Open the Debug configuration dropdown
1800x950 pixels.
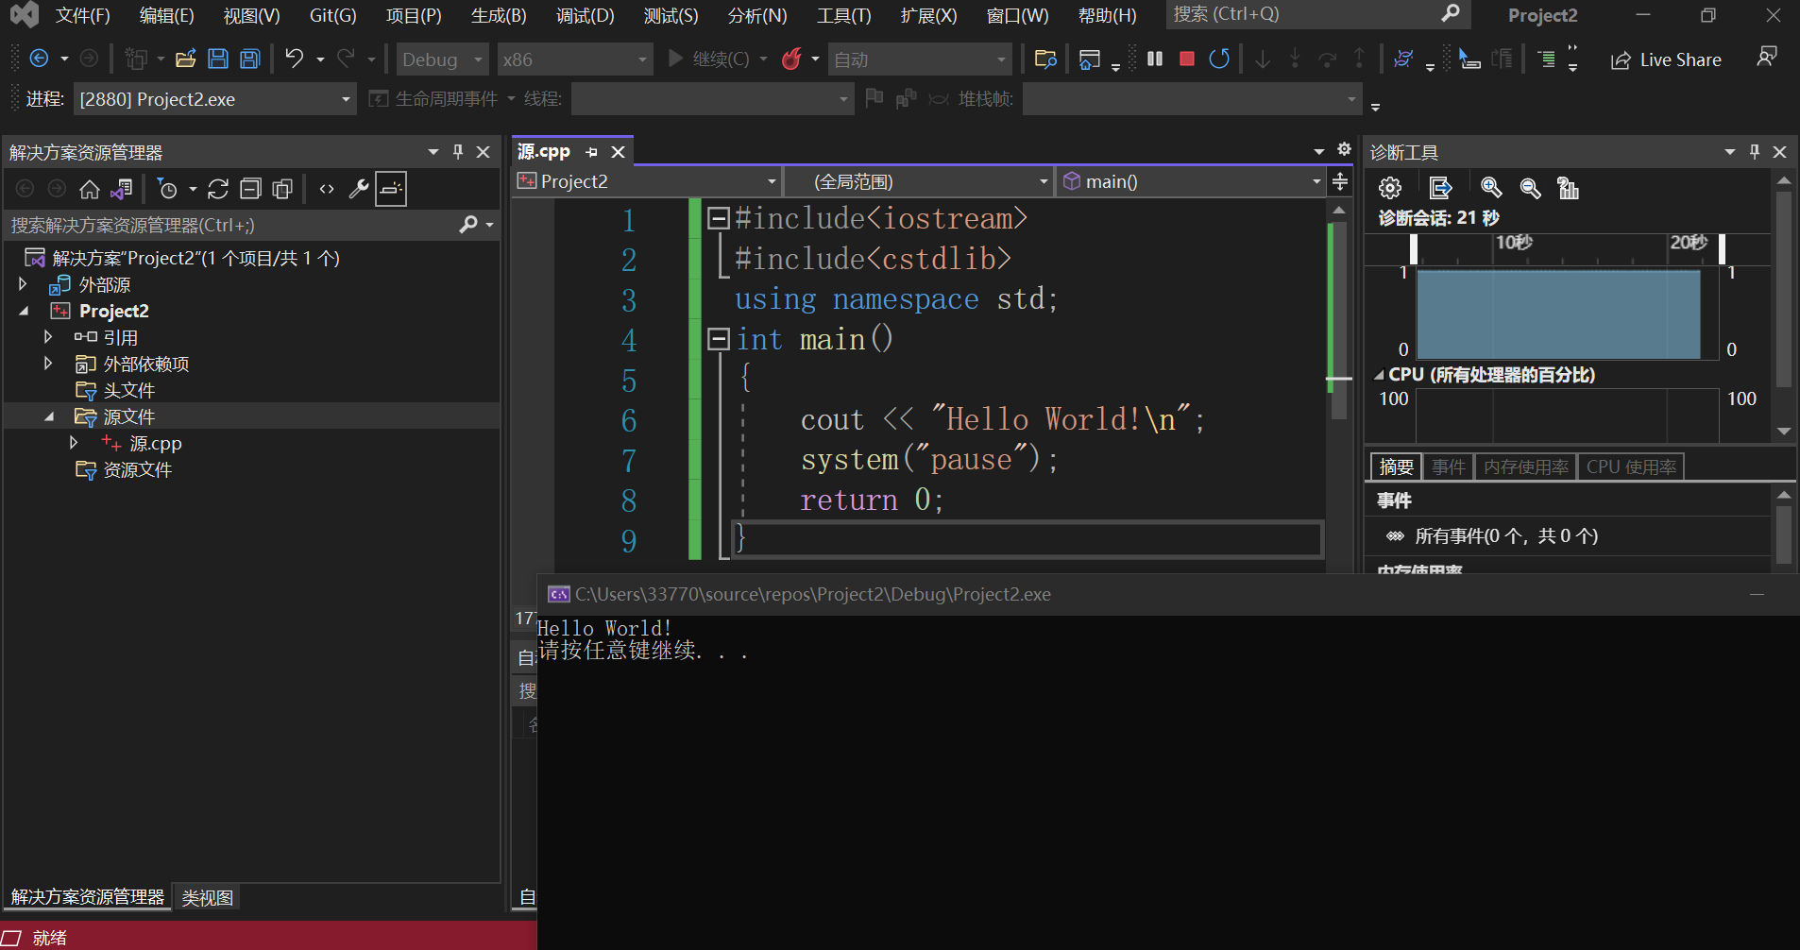coord(442,59)
